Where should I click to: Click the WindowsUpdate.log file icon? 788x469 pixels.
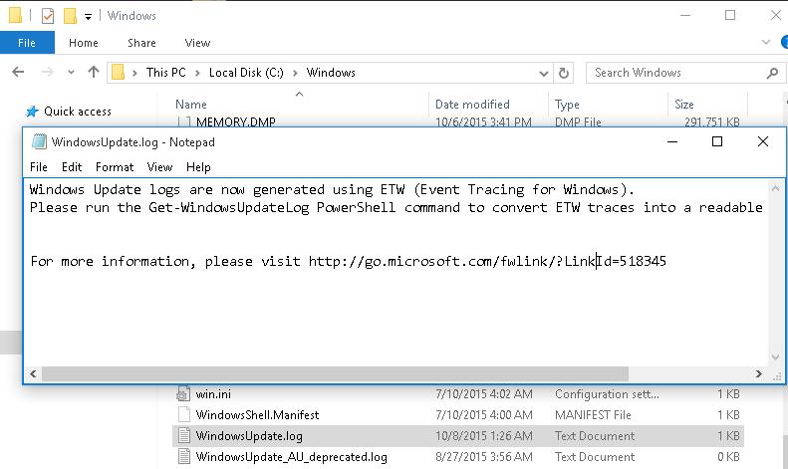click(x=184, y=435)
